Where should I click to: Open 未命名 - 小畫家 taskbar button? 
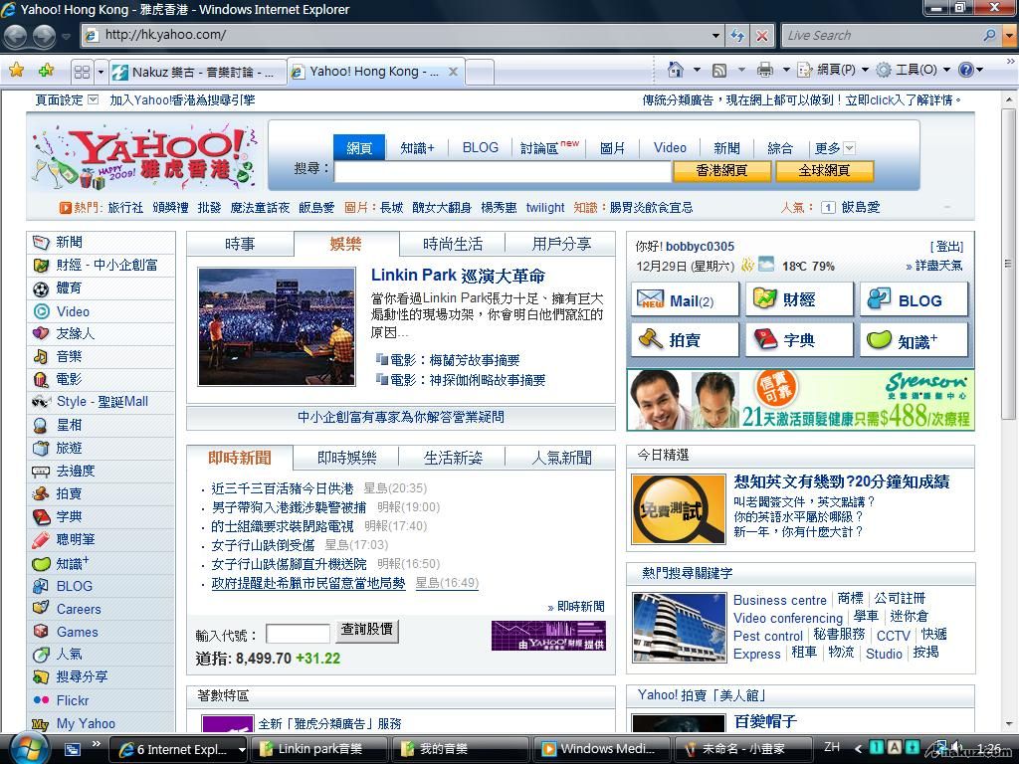click(742, 749)
